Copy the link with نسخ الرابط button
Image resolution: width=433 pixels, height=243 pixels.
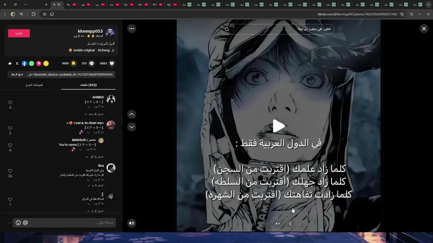point(17,74)
